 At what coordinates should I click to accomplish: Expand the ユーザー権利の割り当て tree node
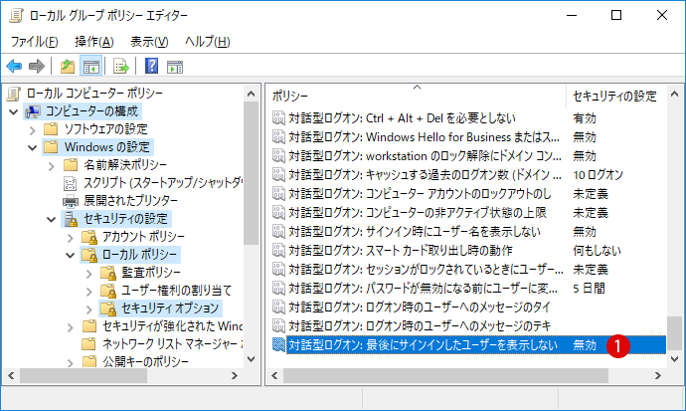[89, 292]
